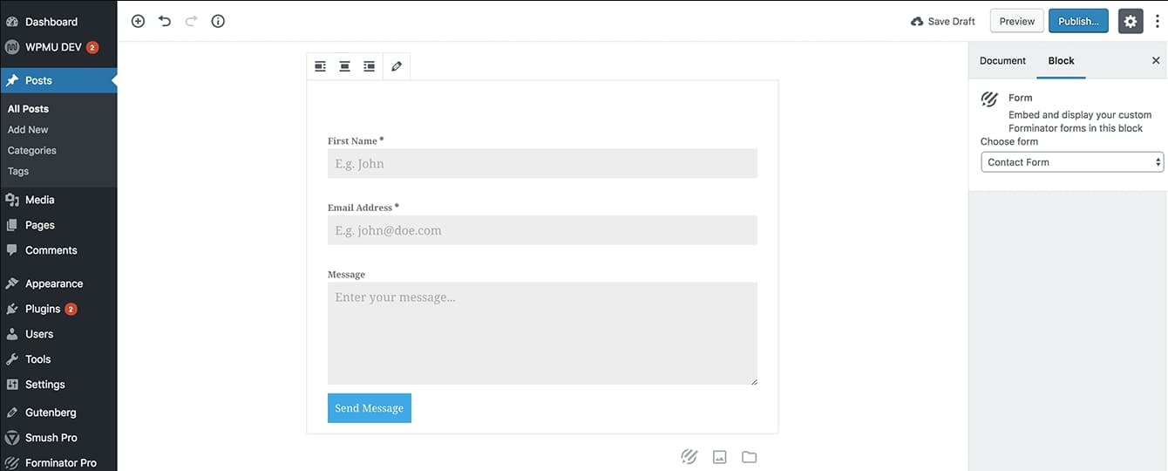Align the block to the right
This screenshot has height=471, width=1168.
pyautogui.click(x=370, y=66)
